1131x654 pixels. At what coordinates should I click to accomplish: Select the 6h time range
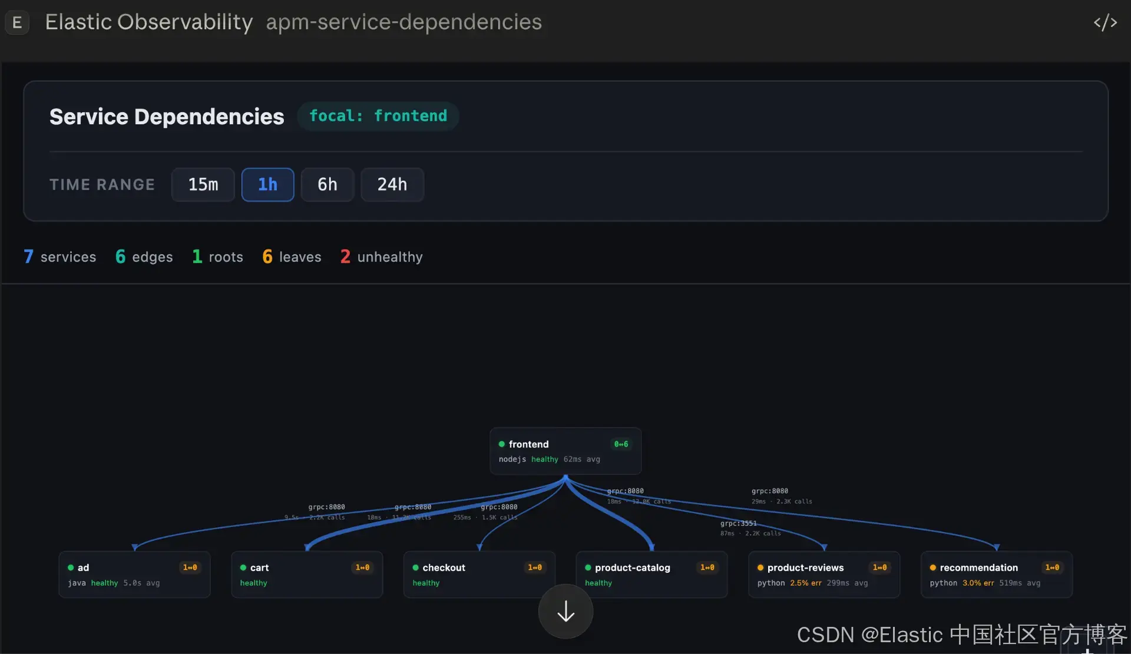point(328,184)
